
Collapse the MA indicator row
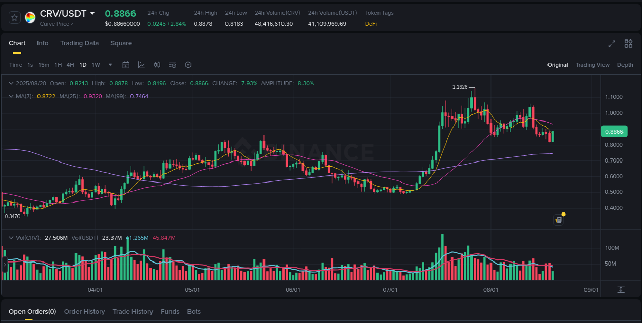[x=11, y=96]
